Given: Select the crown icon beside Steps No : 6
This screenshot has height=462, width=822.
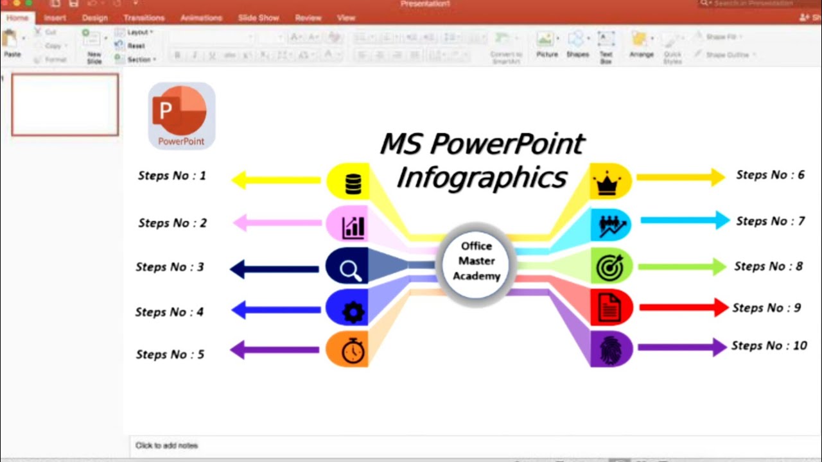Looking at the screenshot, I should [606, 183].
